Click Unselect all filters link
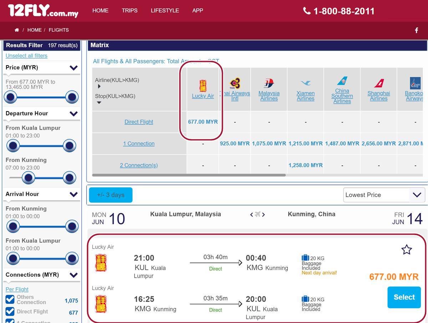 pos(26,56)
